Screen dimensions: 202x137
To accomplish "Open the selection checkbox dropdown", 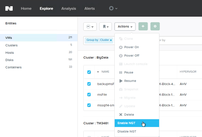I will 90,26.
